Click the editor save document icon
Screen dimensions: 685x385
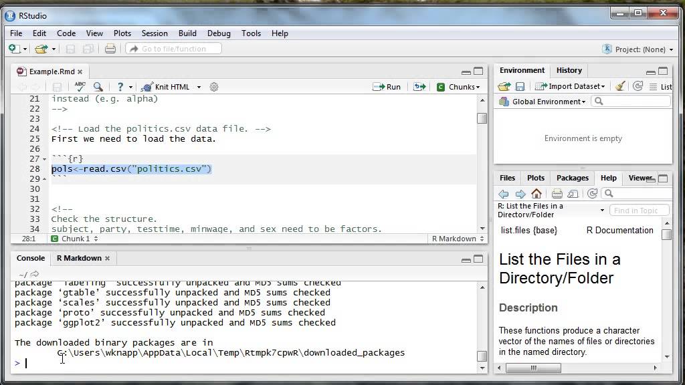point(58,87)
